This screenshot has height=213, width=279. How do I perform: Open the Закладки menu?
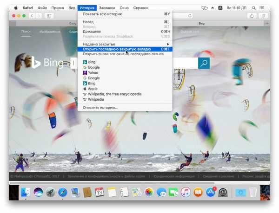[x=107, y=8]
